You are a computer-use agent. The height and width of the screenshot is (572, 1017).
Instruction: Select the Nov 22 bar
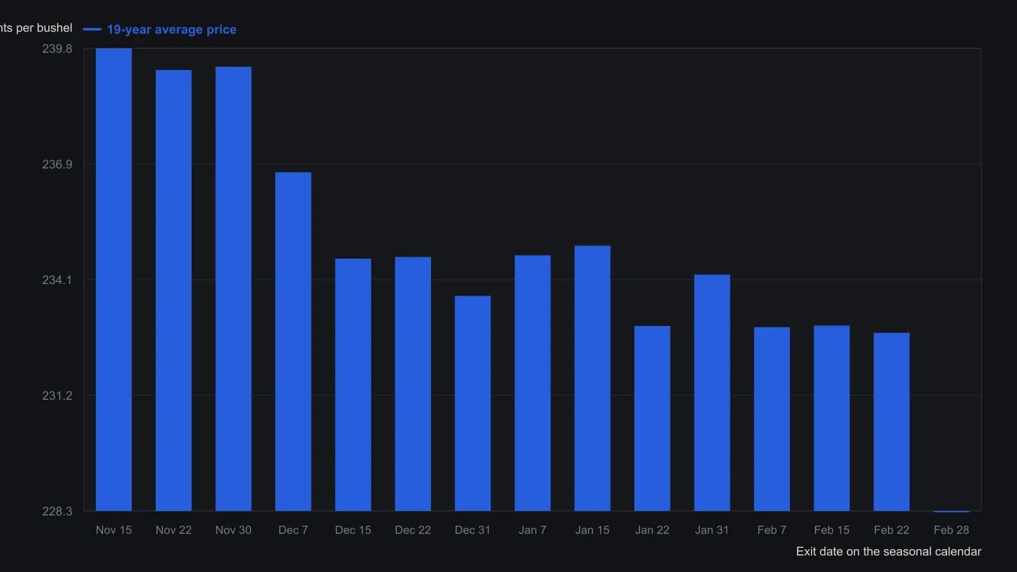(174, 290)
